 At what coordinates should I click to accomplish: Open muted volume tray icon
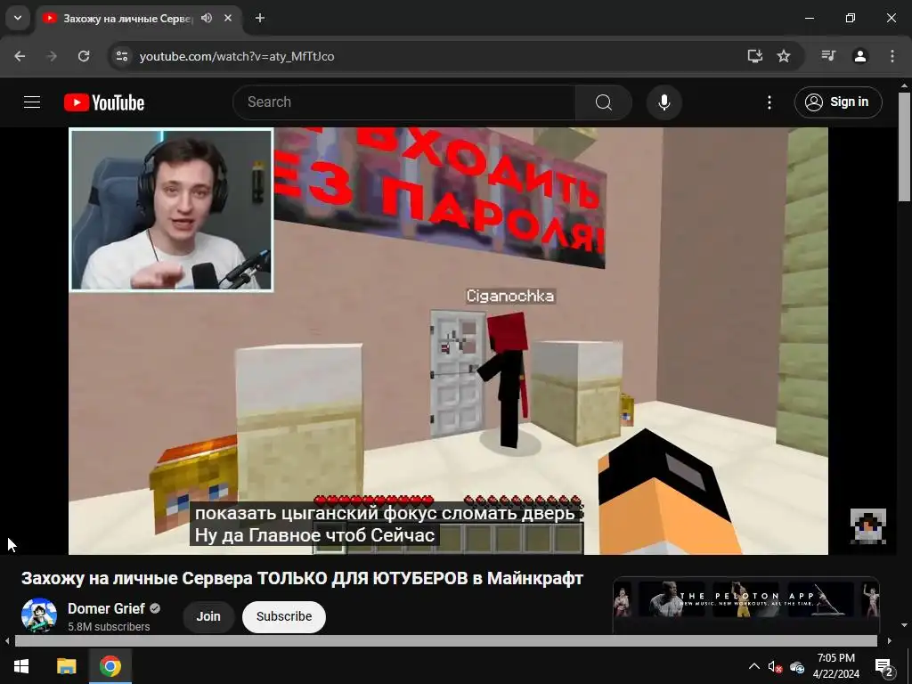point(775,666)
